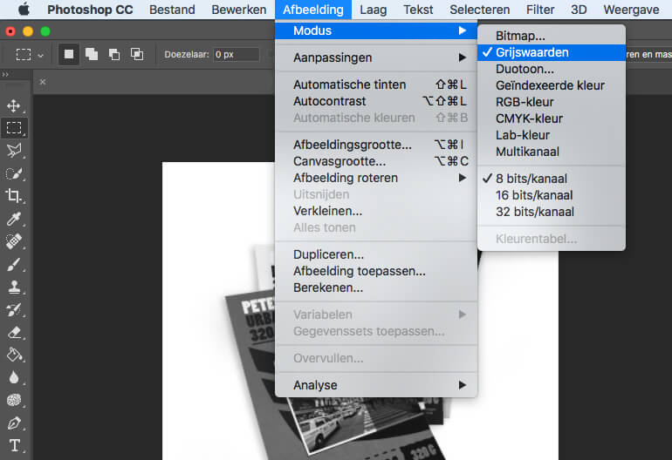Screen dimensions: 672x460
Task: Click the Afbeelding menu title
Action: tap(313, 10)
